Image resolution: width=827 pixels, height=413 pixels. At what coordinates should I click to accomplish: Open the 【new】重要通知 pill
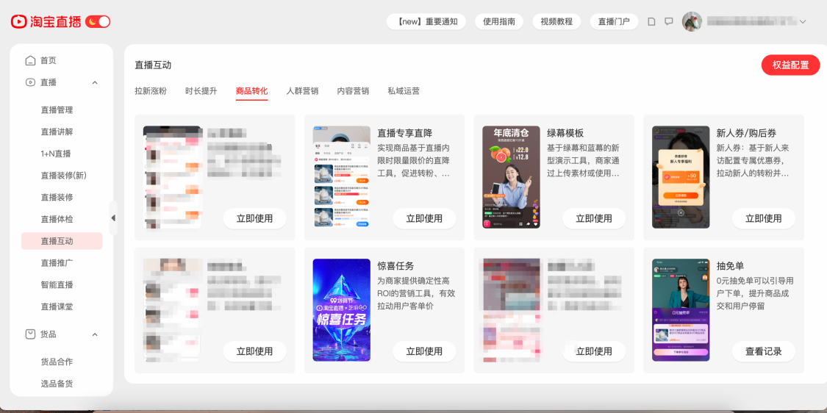click(426, 21)
